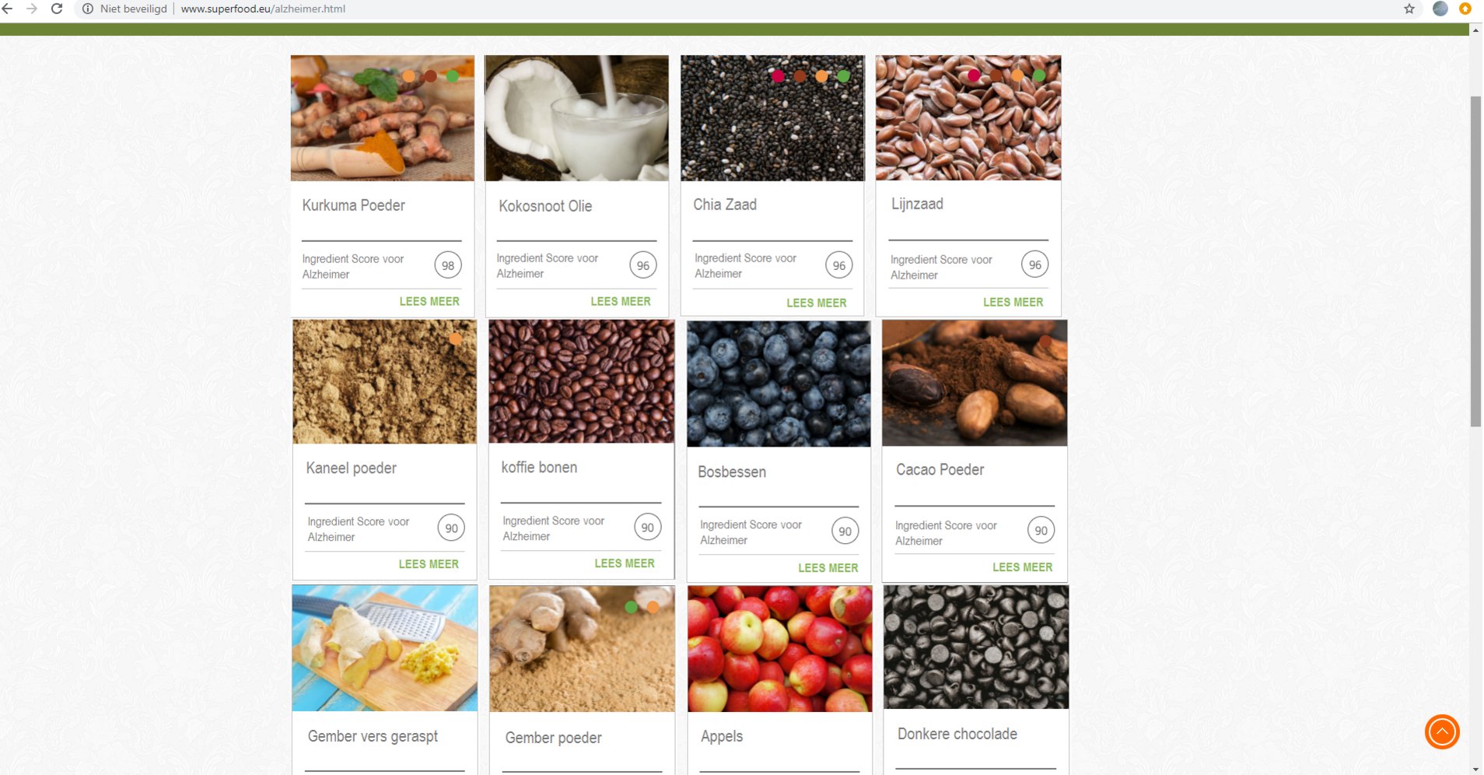Image resolution: width=1484 pixels, height=775 pixels.
Task: Click the green dot on Lijnzaad image
Action: (x=1039, y=75)
